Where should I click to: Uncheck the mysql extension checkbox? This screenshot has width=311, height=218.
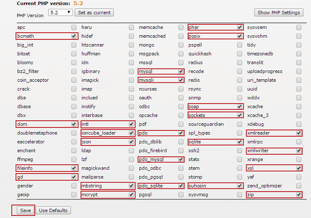(181, 71)
